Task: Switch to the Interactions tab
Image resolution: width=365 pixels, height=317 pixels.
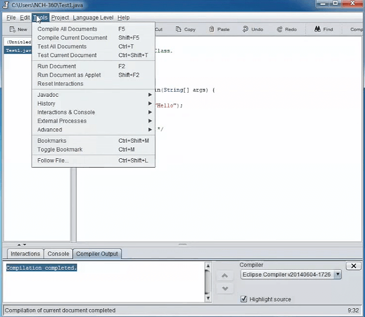Action: click(x=25, y=254)
